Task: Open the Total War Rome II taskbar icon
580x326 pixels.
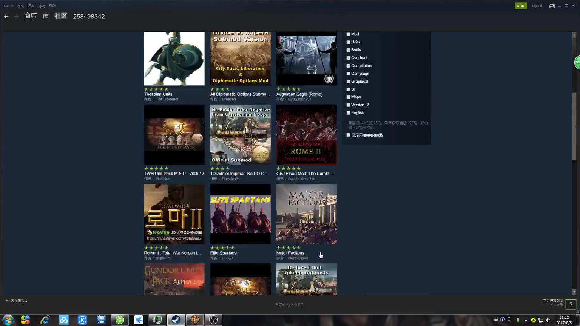Action: point(194,320)
